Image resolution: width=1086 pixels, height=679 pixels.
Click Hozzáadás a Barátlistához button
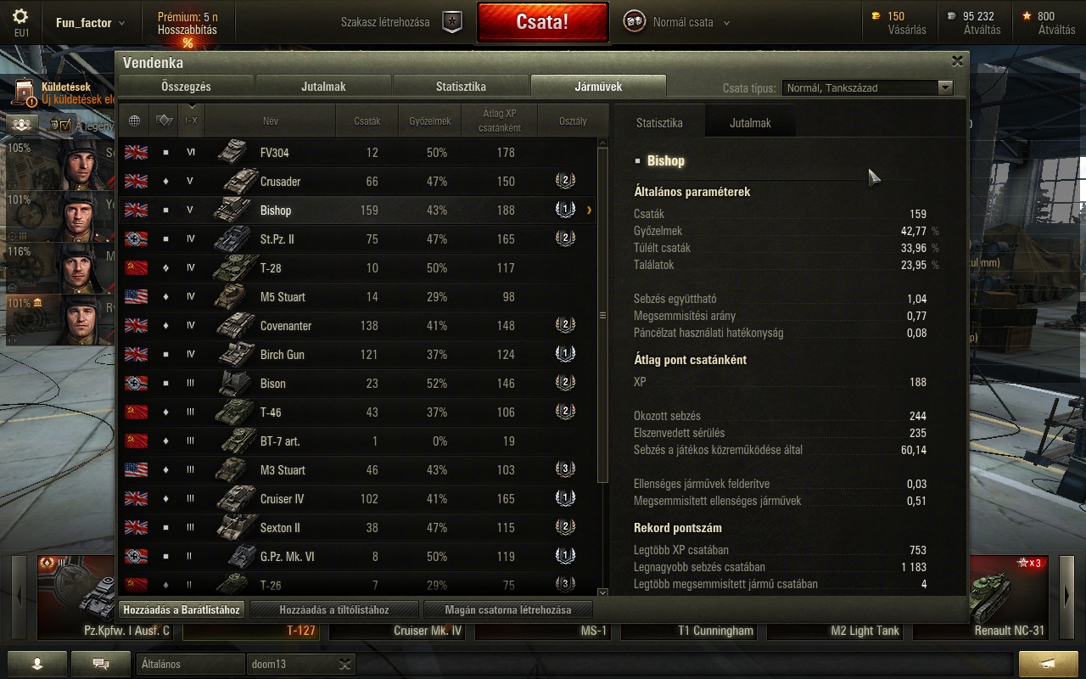click(x=182, y=609)
